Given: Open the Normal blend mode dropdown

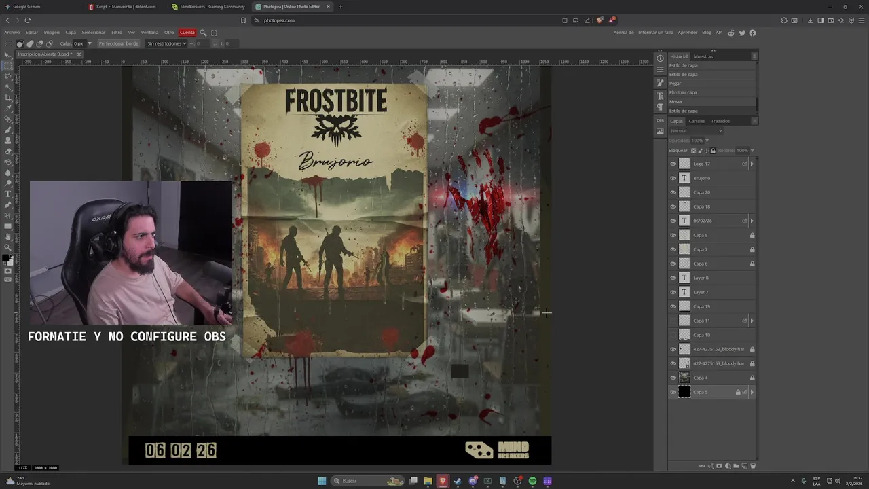Looking at the screenshot, I should [x=696, y=131].
